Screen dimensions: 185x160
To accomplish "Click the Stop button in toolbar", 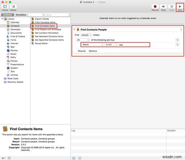I will [x=172, y=7].
